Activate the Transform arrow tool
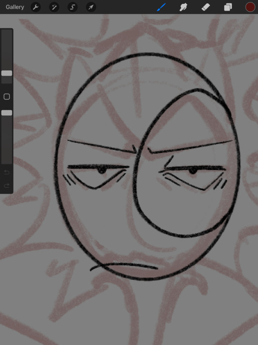 click(x=91, y=7)
